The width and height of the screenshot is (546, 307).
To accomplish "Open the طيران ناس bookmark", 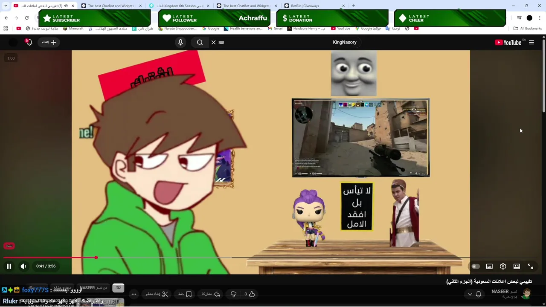I will tap(143, 29).
